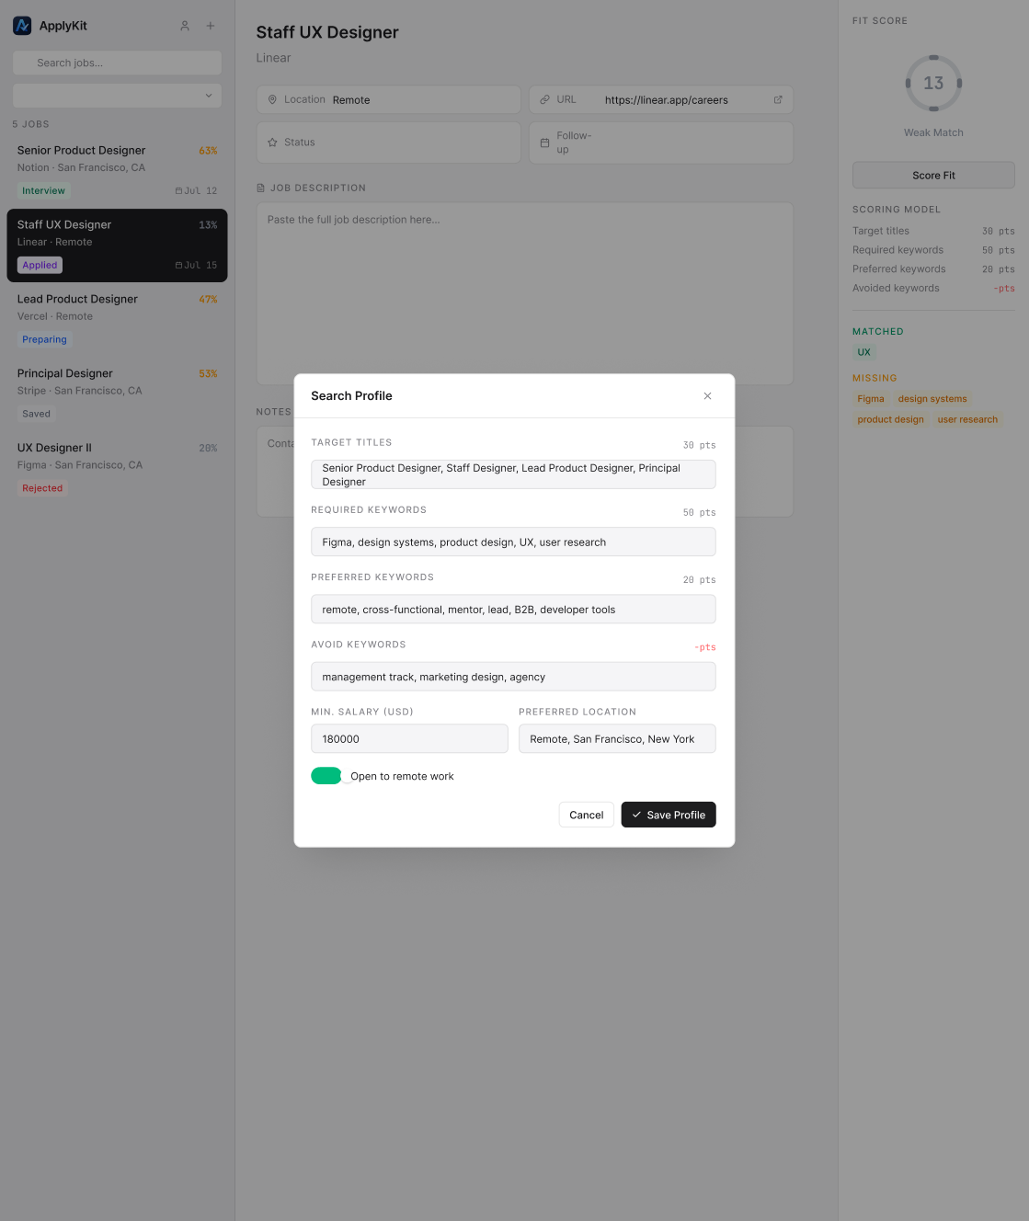Click the missing Figma keyword tag
The width and height of the screenshot is (1029, 1221).
pos(870,399)
